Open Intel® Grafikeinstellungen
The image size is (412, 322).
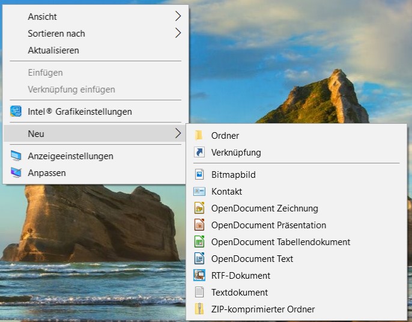click(x=95, y=112)
